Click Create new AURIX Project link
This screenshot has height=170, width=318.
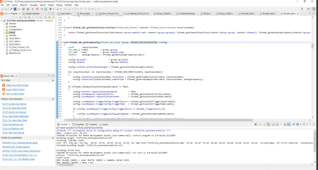pos(17,85)
